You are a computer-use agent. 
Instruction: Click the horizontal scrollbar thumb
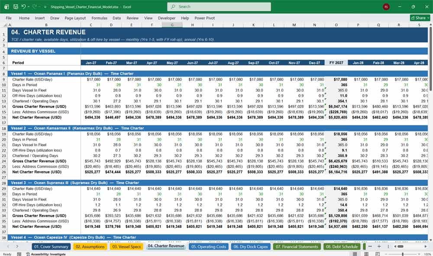point(401,246)
